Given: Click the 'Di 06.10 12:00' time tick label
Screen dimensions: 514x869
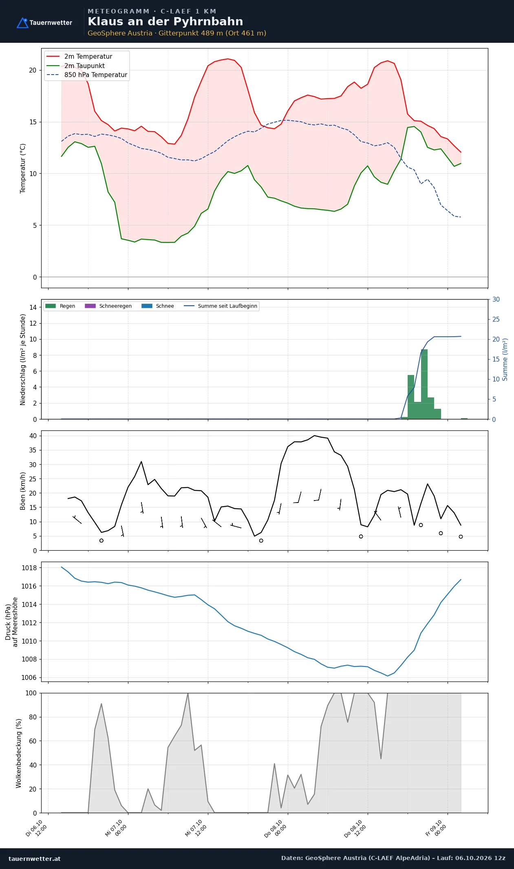Looking at the screenshot, I should click(x=37, y=828).
